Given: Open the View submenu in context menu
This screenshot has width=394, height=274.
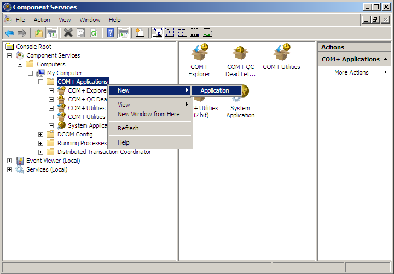Looking at the screenshot, I should (150, 105).
